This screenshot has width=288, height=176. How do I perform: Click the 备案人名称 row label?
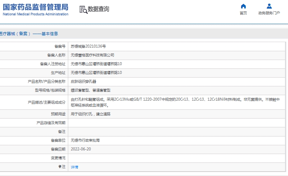pos(56,55)
